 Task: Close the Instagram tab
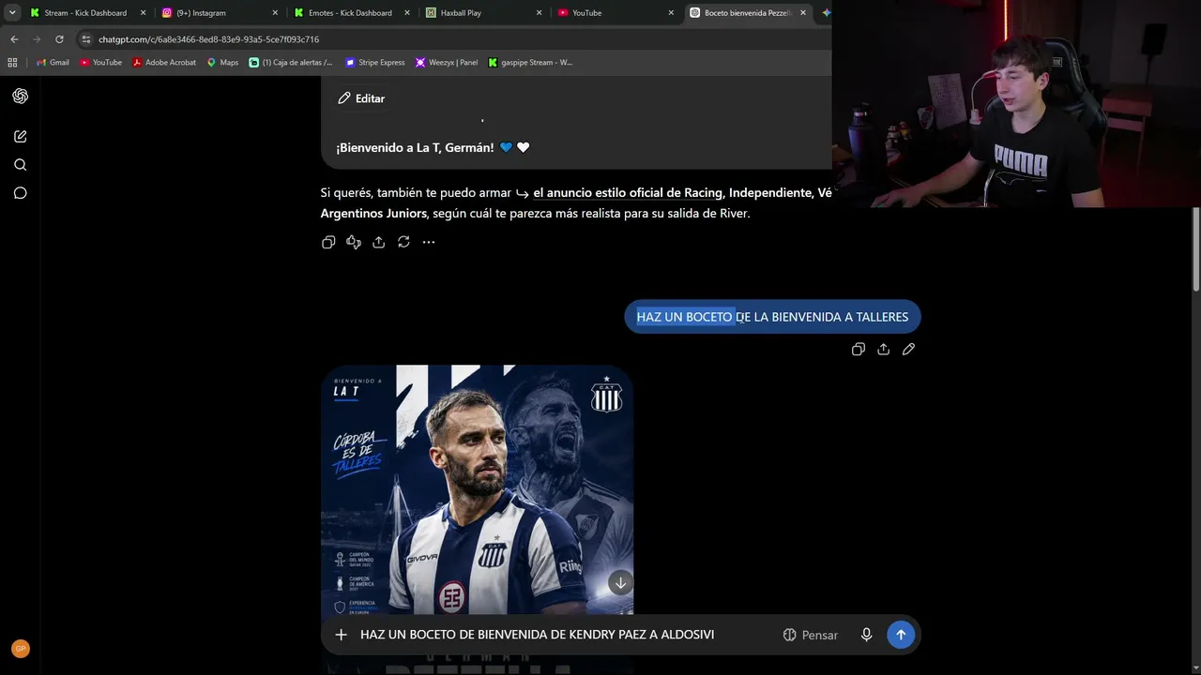pyautogui.click(x=275, y=13)
